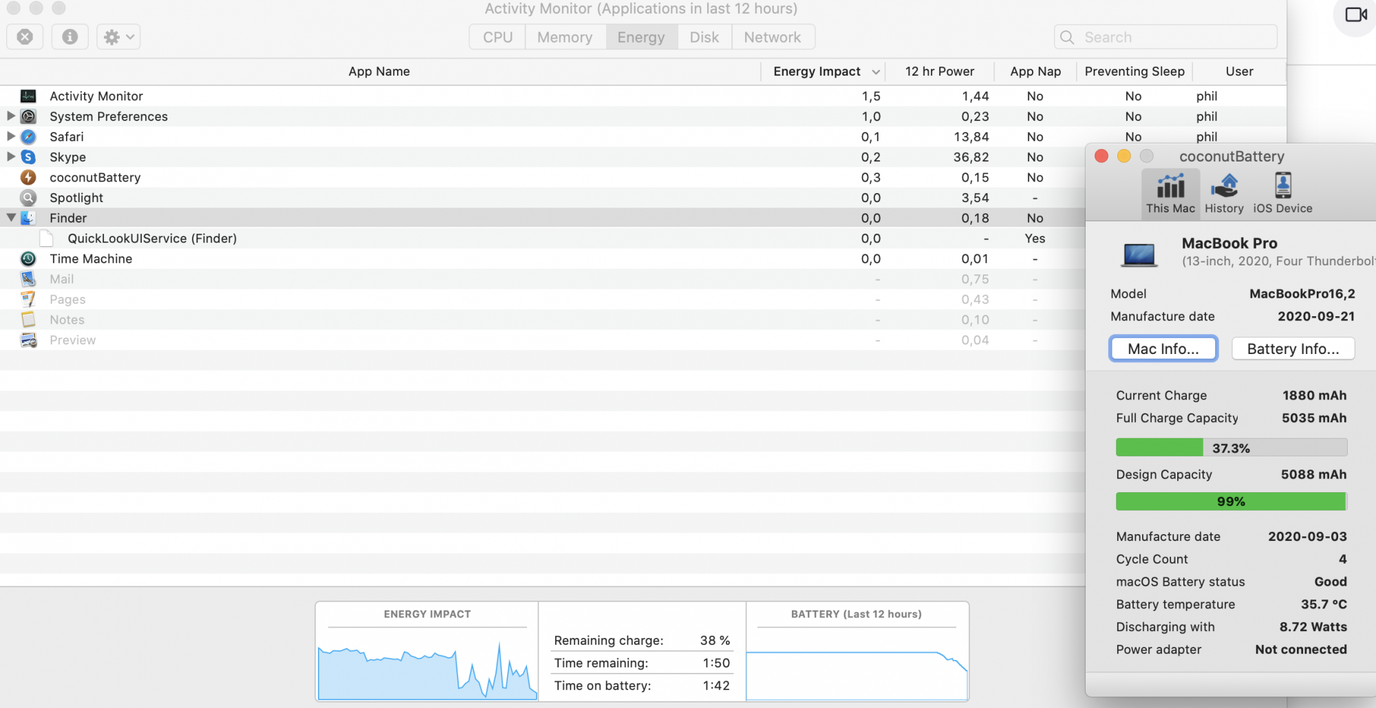1376x708 pixels.
Task: Sort by 12 hr Power column
Action: (939, 71)
